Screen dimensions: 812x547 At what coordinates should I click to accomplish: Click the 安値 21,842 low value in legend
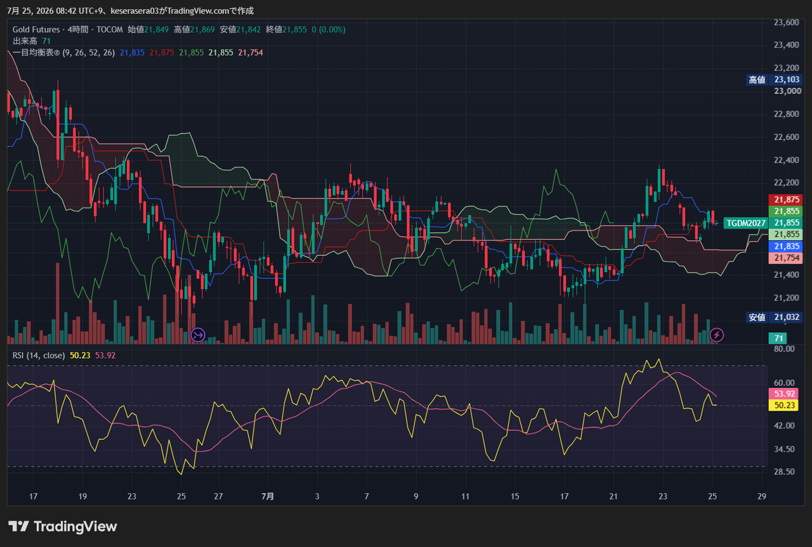(240, 29)
